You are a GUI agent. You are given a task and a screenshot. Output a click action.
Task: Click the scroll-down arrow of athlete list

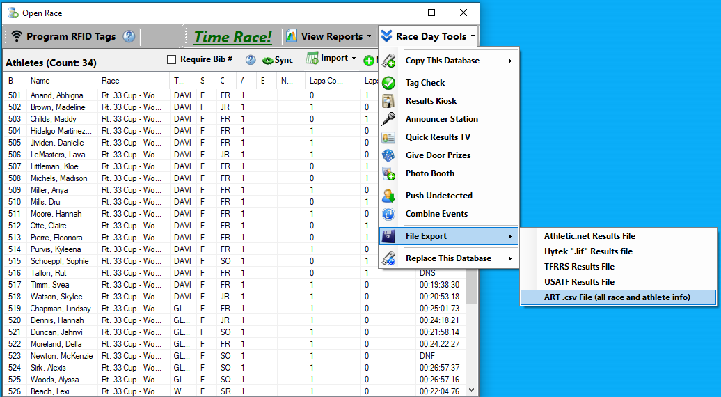click(472, 390)
